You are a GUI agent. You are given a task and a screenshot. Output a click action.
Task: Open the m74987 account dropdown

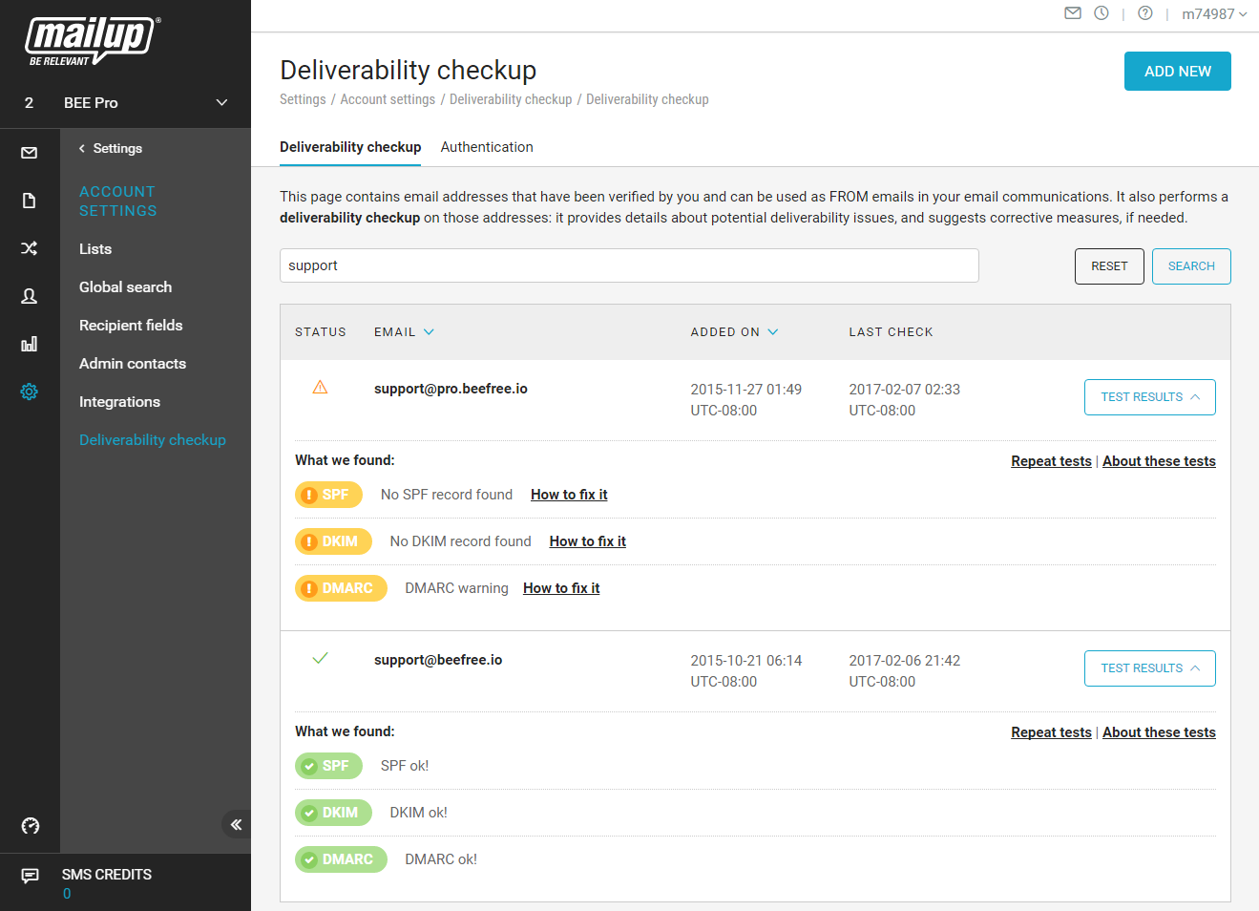pyautogui.click(x=1214, y=14)
